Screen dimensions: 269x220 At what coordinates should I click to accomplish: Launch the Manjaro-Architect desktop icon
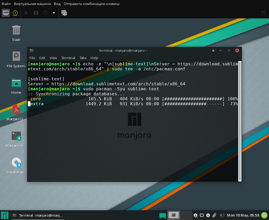point(16,136)
